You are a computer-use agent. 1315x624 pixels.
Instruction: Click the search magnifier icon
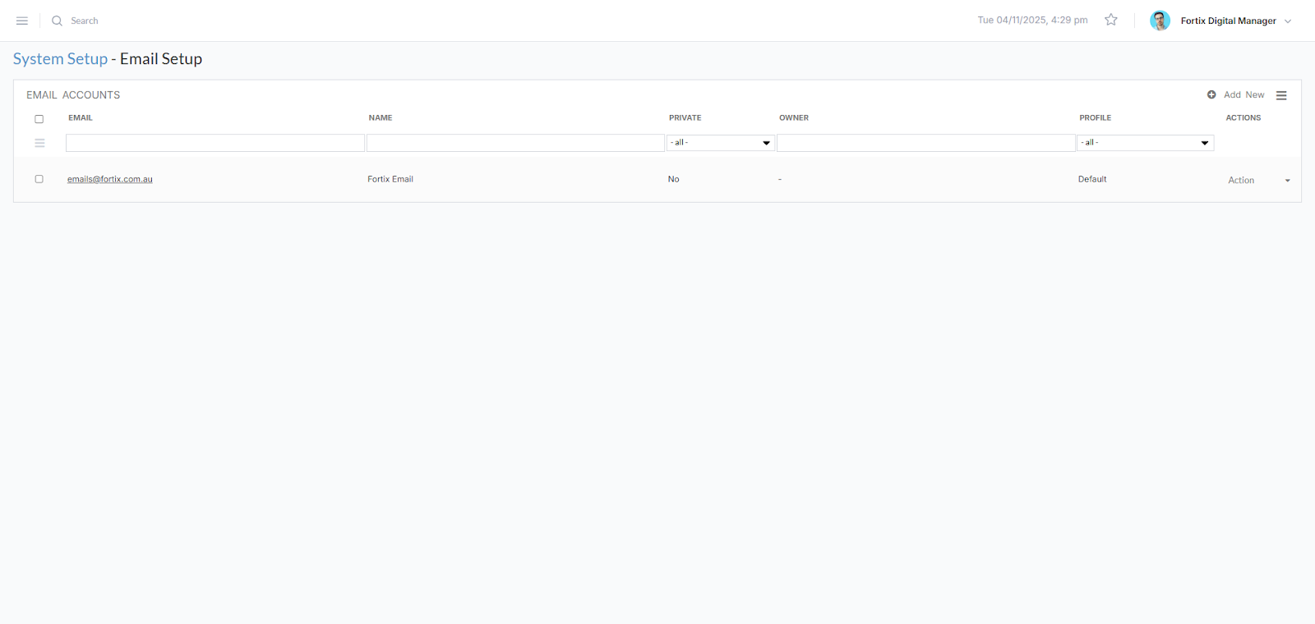point(57,21)
